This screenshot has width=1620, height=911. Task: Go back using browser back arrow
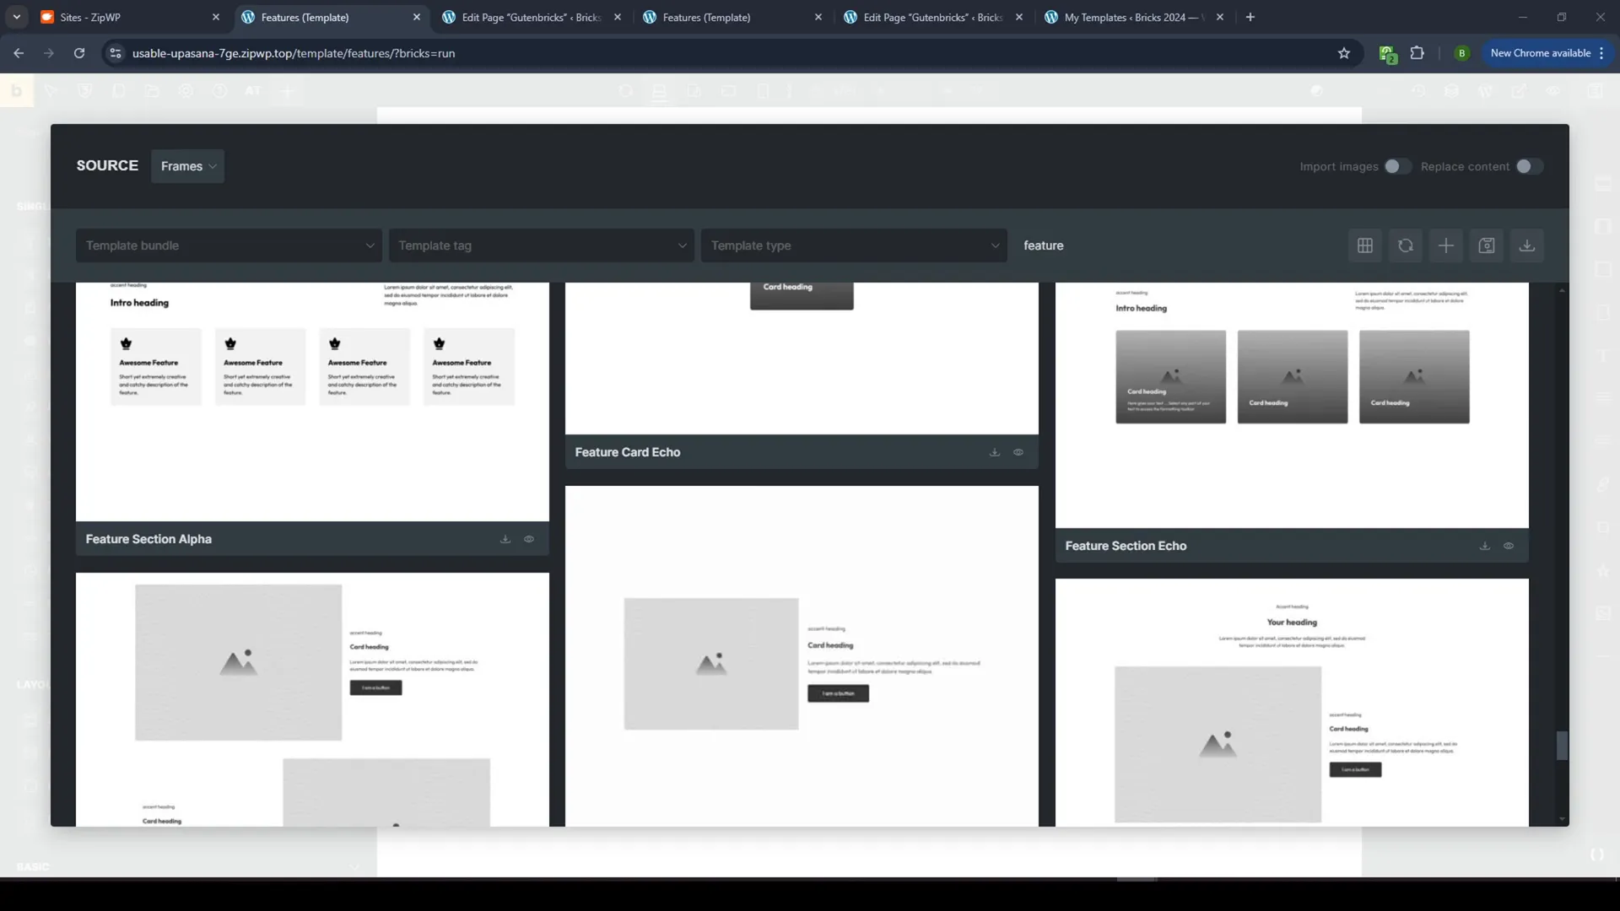tap(19, 53)
